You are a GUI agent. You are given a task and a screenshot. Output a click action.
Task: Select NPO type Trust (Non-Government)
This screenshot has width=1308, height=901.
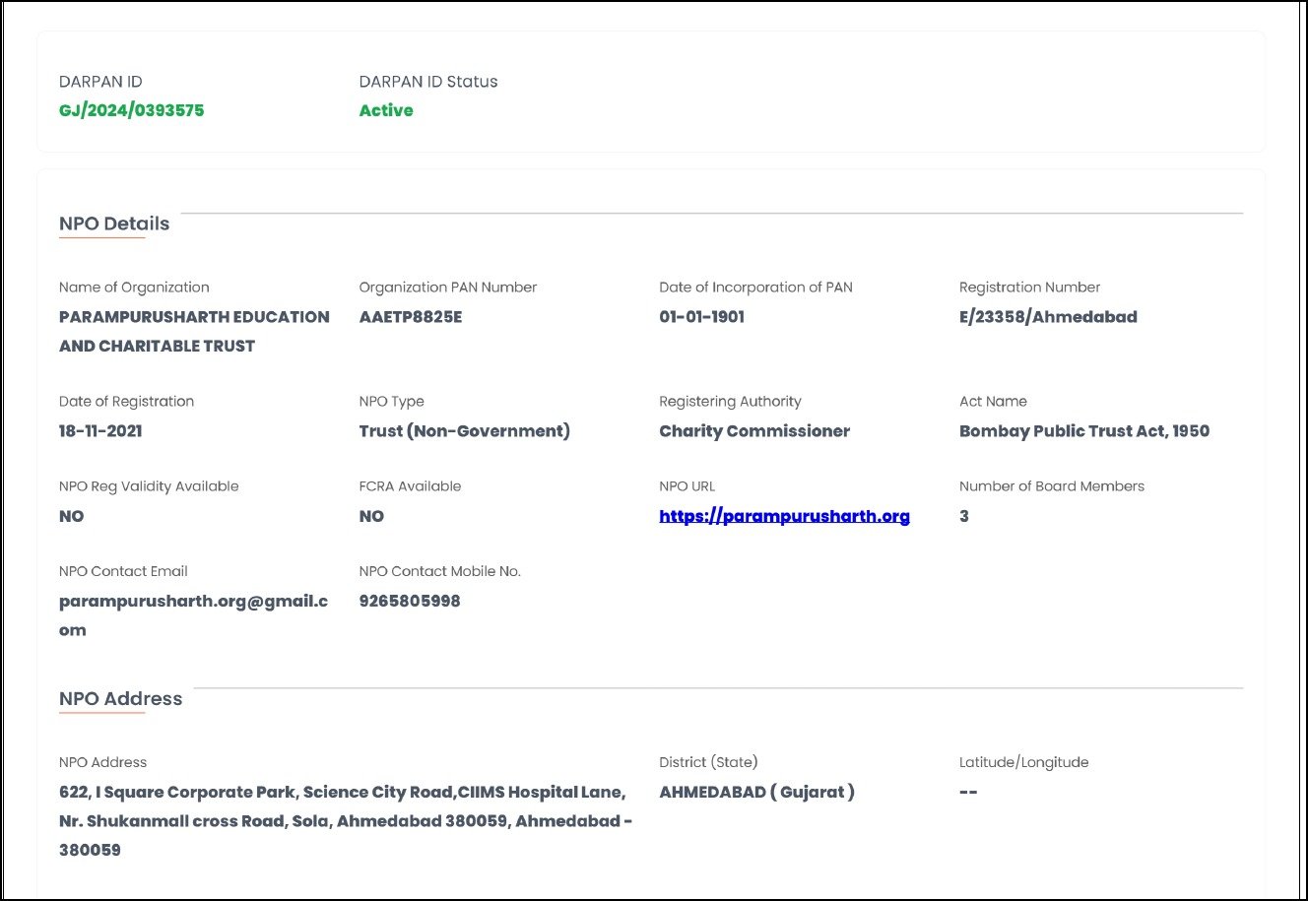click(x=465, y=431)
